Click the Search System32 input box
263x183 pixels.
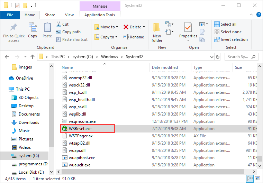[239, 57]
